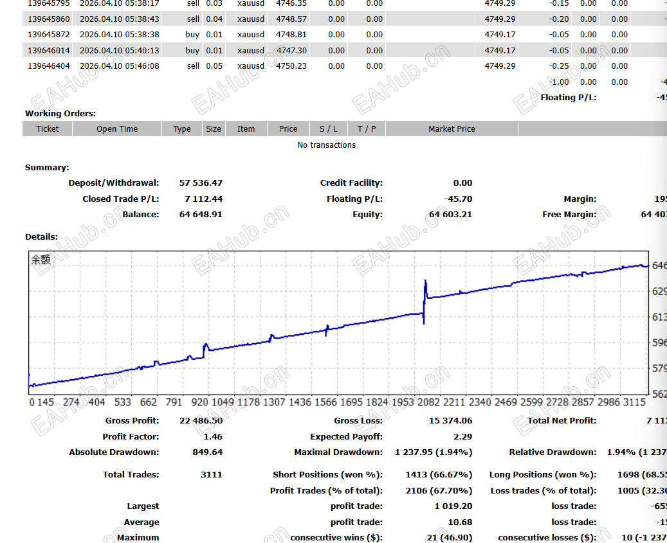Click the Ticket column header
The width and height of the screenshot is (667, 543).
pos(47,129)
